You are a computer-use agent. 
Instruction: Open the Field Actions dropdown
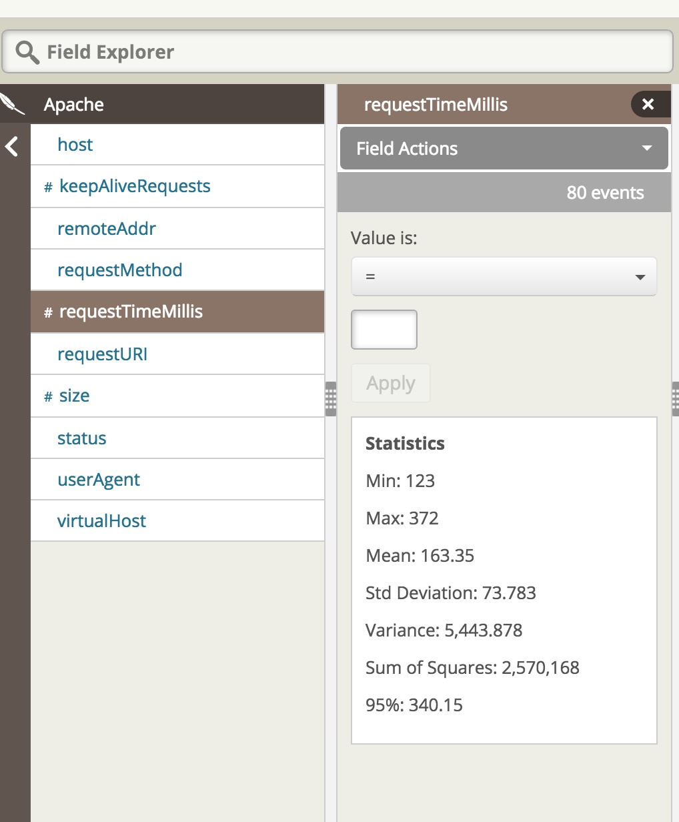tap(504, 148)
